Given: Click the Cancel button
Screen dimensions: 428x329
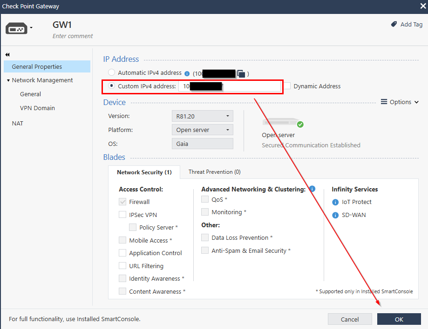Looking at the screenshot, I should [x=350, y=319].
